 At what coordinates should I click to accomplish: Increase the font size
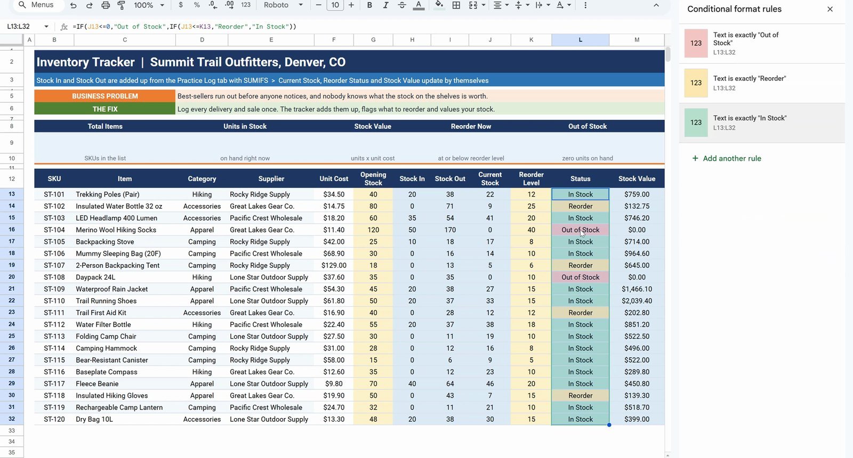point(351,5)
